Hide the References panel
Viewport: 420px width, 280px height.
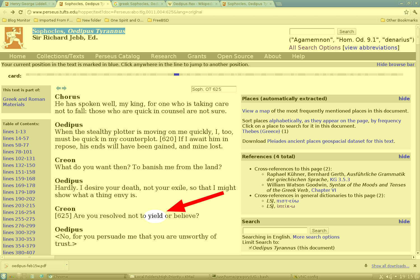point(404,157)
